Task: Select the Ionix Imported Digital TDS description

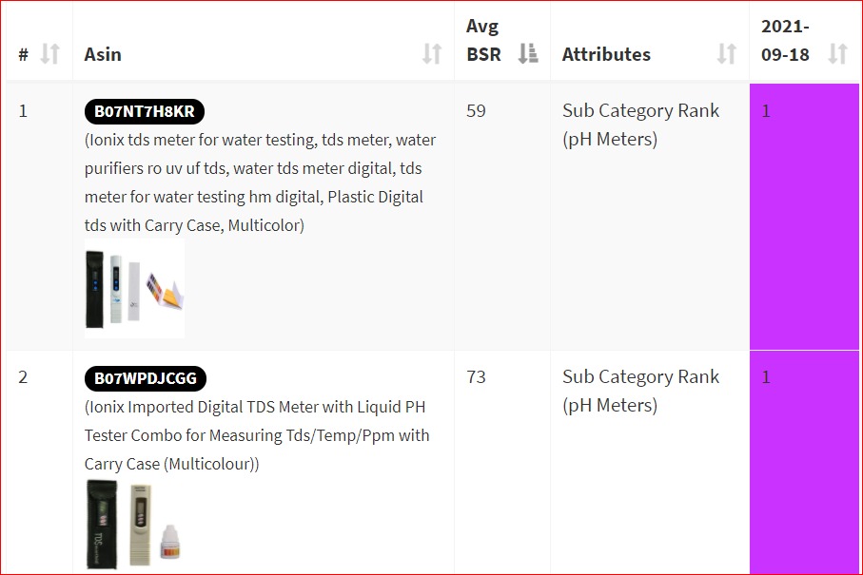Action: pyautogui.click(x=257, y=435)
